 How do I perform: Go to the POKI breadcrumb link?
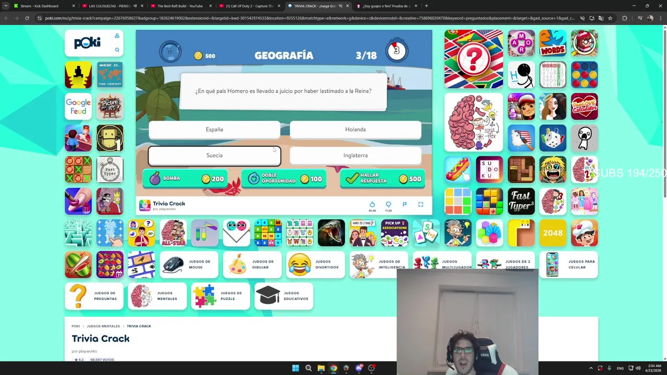point(76,326)
